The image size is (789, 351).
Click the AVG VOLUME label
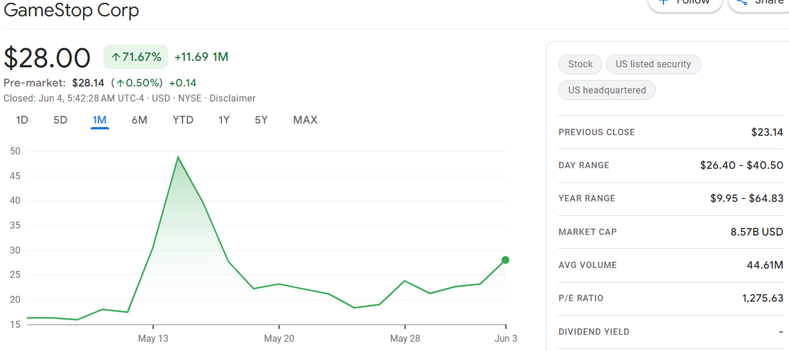click(587, 265)
